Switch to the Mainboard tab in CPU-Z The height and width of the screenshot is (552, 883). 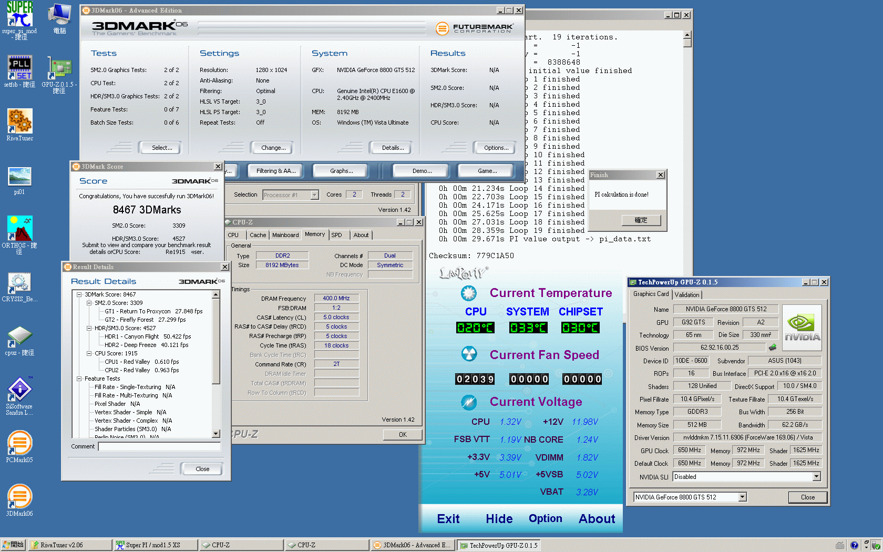point(285,235)
